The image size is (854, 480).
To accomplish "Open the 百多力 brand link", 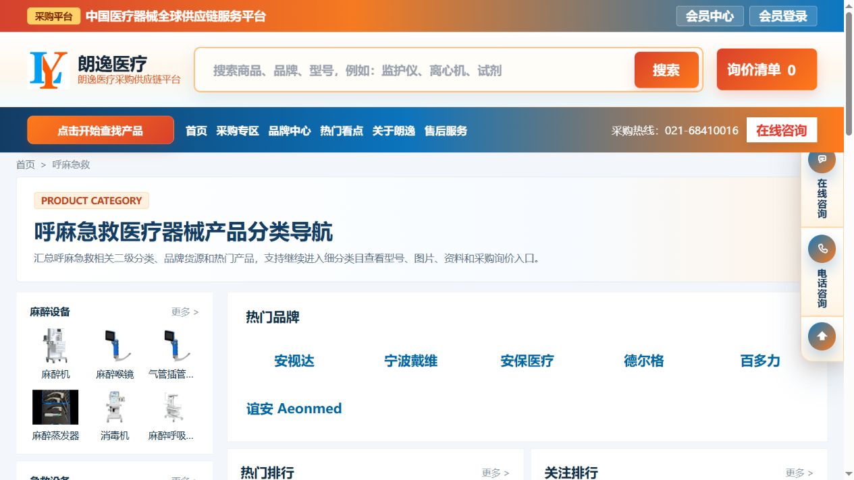I will [x=760, y=361].
